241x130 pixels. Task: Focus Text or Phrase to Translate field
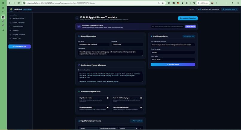173,45
